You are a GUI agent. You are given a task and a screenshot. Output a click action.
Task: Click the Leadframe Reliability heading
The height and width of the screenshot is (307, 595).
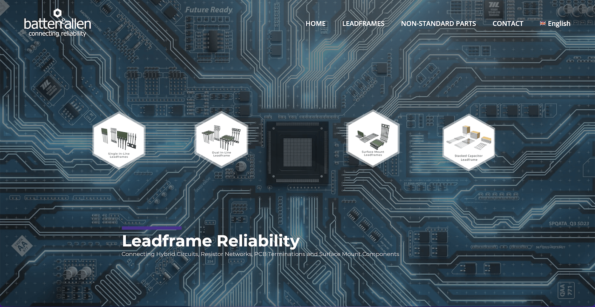pos(210,241)
